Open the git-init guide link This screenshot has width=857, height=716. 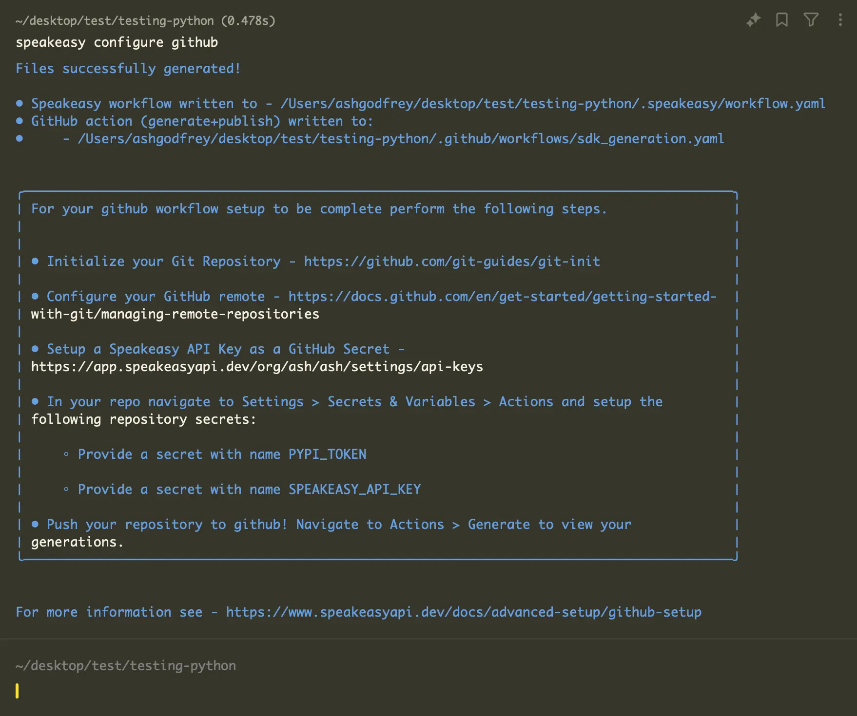click(x=452, y=262)
